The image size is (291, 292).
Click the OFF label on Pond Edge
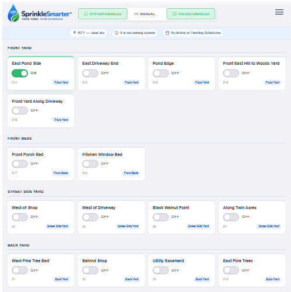tap(175, 73)
